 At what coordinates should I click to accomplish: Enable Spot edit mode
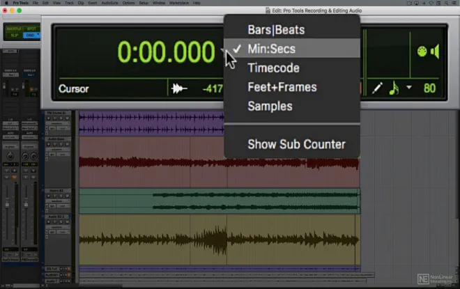click(x=31, y=29)
